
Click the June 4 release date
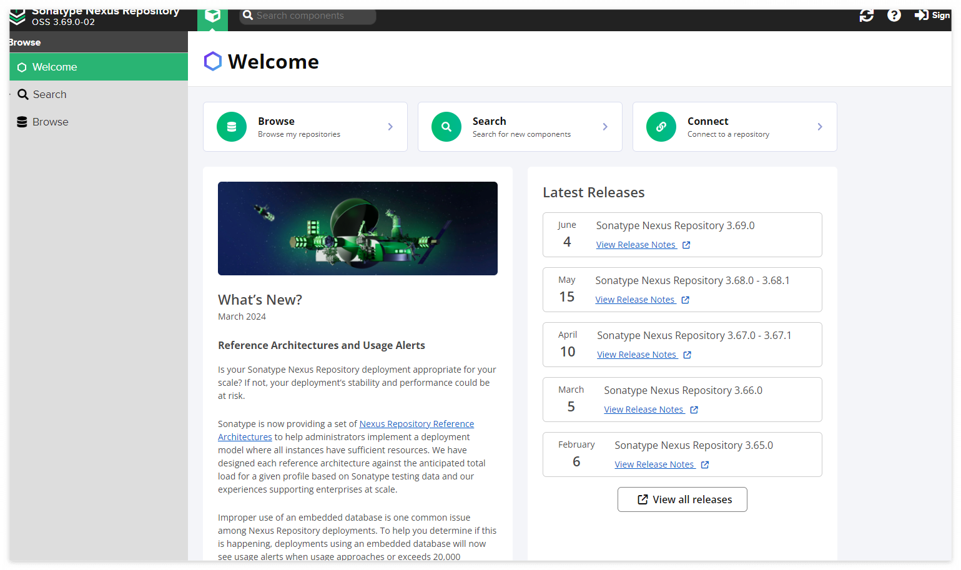click(567, 234)
